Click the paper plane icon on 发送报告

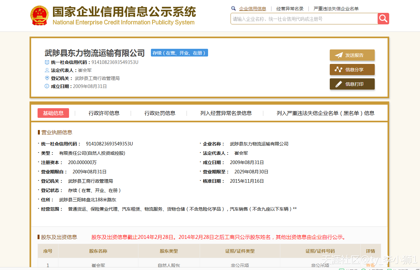point(339,55)
